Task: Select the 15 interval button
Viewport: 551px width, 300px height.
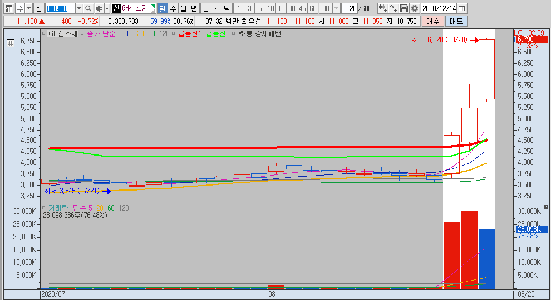Action: (281, 8)
